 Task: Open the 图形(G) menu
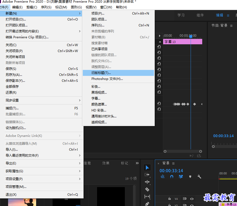76,7
